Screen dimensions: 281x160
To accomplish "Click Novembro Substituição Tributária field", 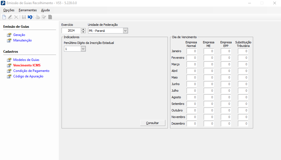I will coord(243,117).
